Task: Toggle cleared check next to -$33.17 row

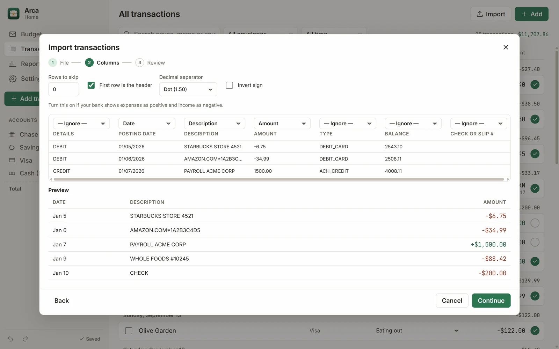Action: coord(535,188)
